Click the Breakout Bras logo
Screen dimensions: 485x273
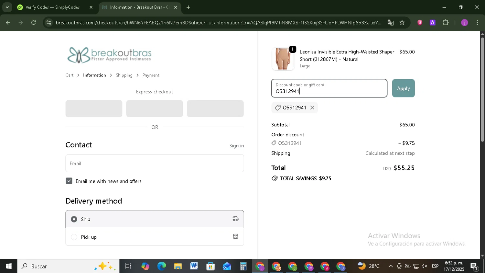click(109, 55)
